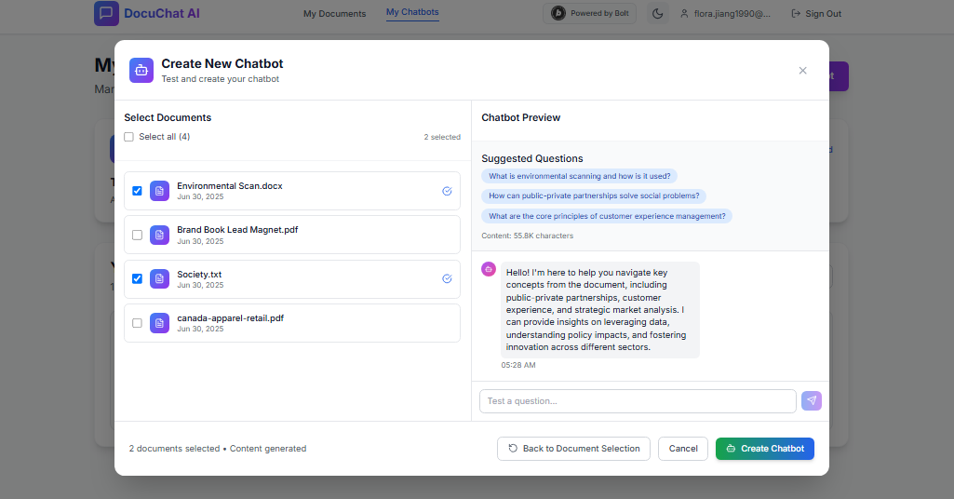
Task: Click the DocuChat AI logo icon
Action: click(106, 13)
